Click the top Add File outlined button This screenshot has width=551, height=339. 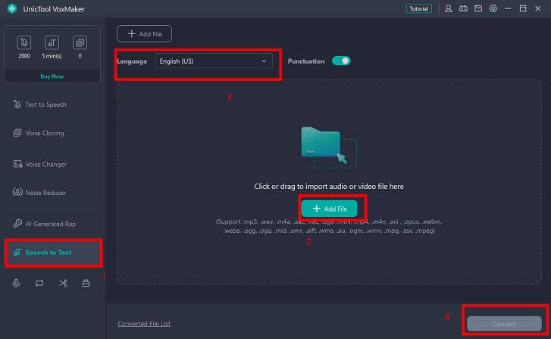145,34
